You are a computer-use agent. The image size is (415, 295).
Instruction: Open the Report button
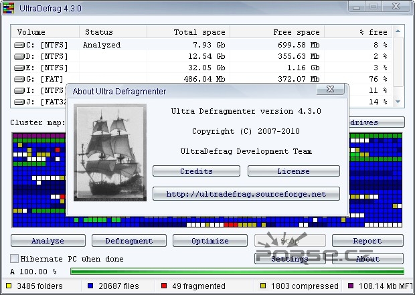368,241
